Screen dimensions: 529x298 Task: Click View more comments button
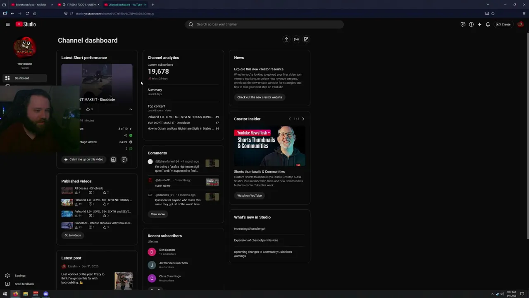tap(158, 214)
